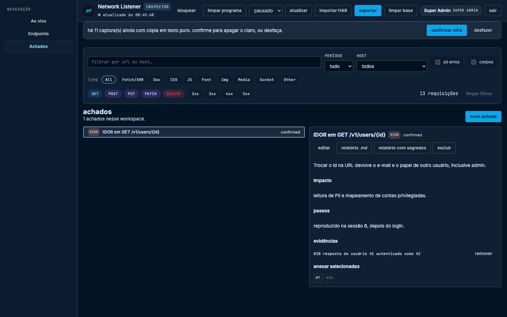Click the atualizar button
This screenshot has width=507, height=317.
pos(299,11)
